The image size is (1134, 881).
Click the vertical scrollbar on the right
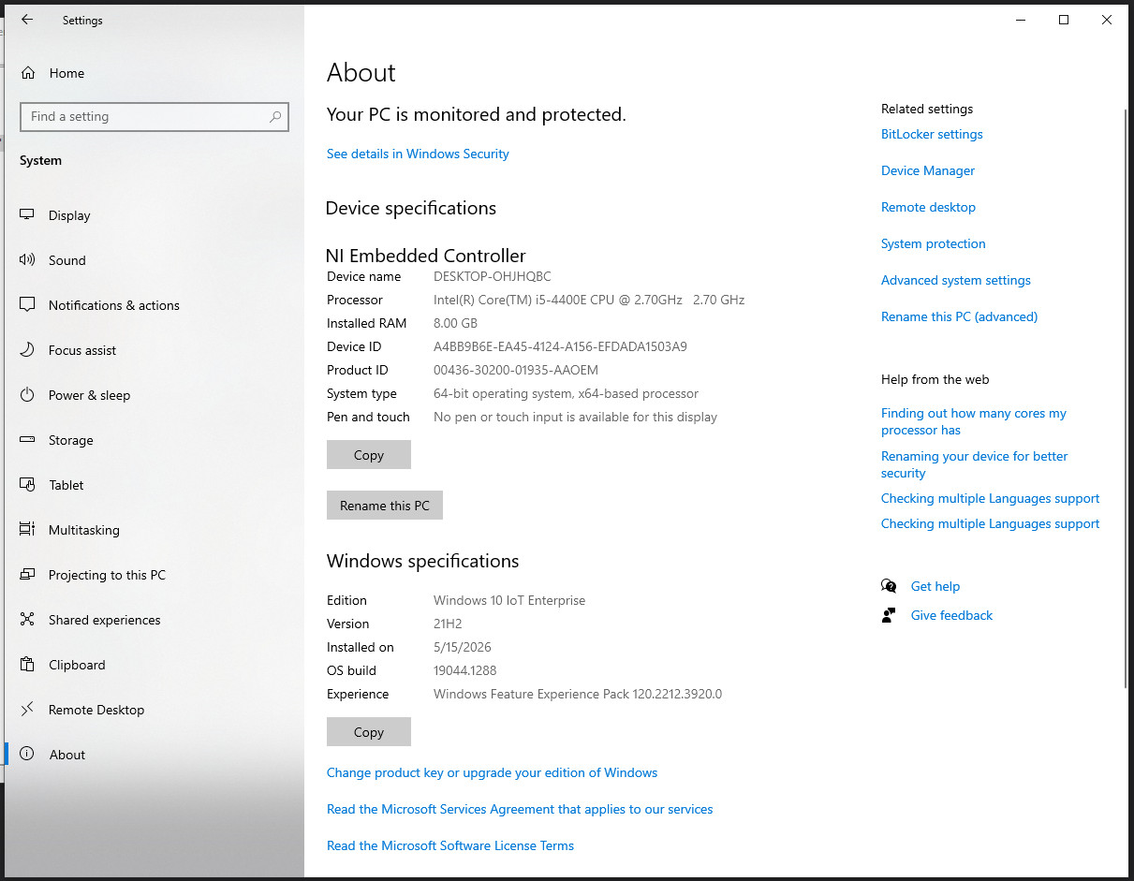(1125, 398)
